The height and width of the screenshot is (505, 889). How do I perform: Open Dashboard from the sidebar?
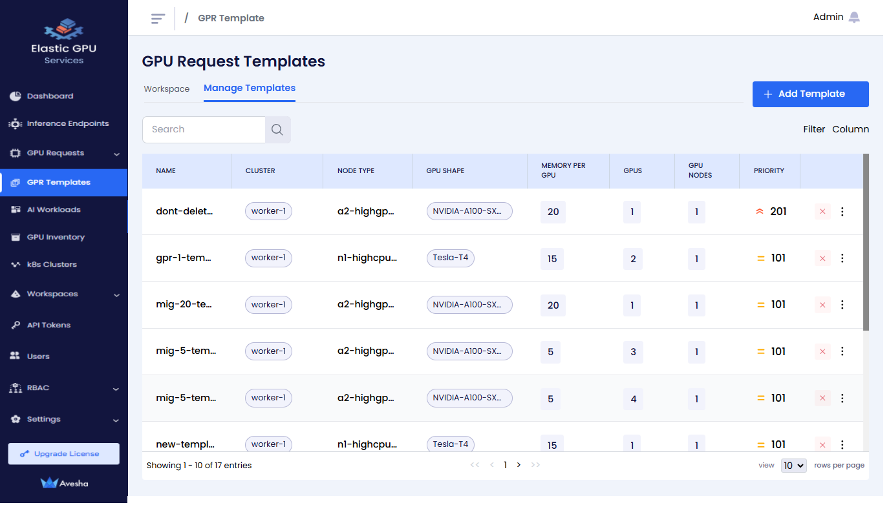tap(50, 96)
